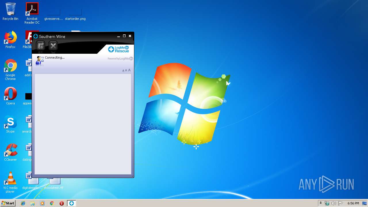Click the X end-session toolbar button
Screen dimensions: 368x207
53,45
